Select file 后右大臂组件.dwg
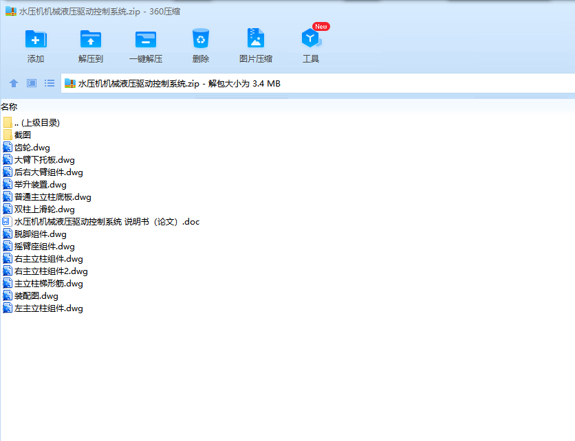Screen dimensions: 575x441 (x=43, y=172)
